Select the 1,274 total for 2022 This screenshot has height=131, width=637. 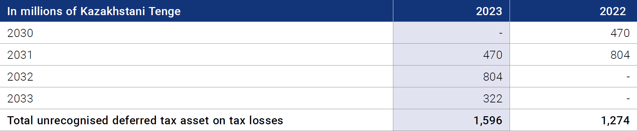tap(615, 120)
